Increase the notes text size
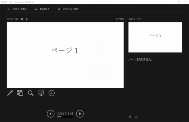 tap(130, 117)
